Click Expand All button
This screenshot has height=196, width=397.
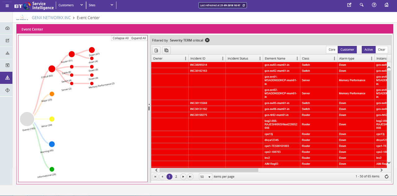[138, 38]
